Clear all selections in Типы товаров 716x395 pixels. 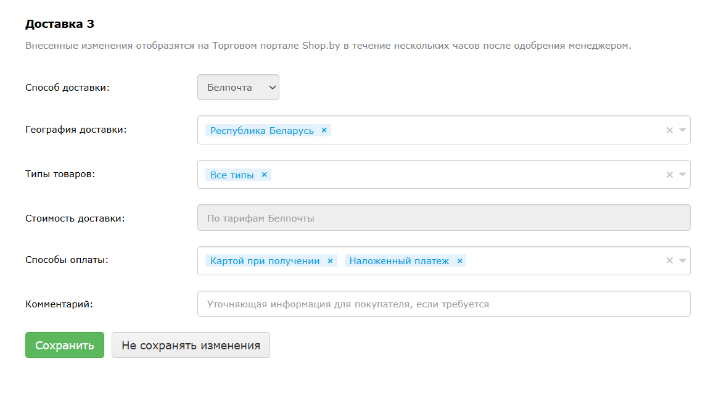(669, 175)
